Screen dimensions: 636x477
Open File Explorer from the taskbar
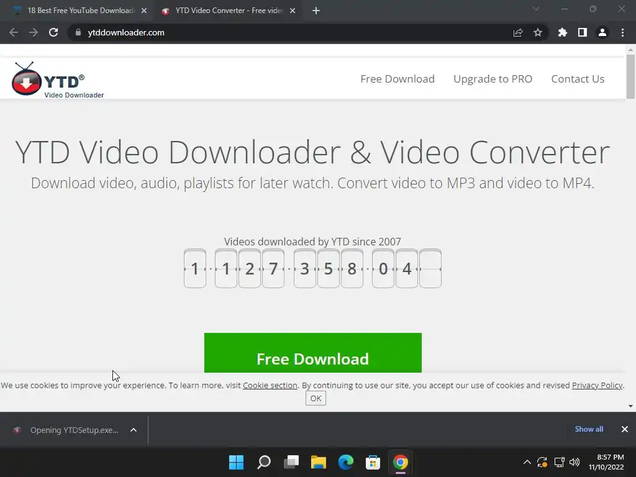click(x=319, y=462)
